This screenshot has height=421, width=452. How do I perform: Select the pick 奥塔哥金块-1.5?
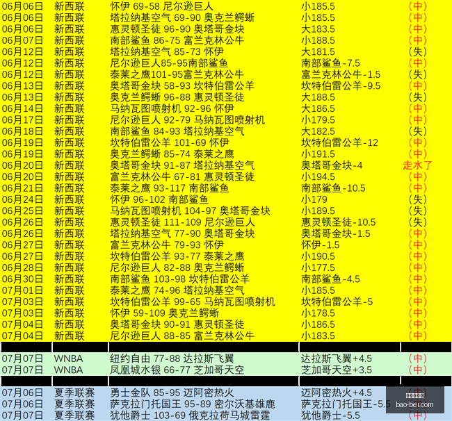point(336,234)
